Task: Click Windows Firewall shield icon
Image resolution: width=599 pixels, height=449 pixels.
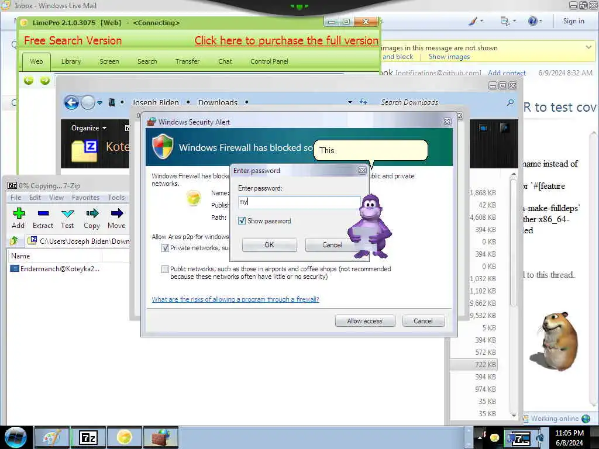Action: pos(163,147)
